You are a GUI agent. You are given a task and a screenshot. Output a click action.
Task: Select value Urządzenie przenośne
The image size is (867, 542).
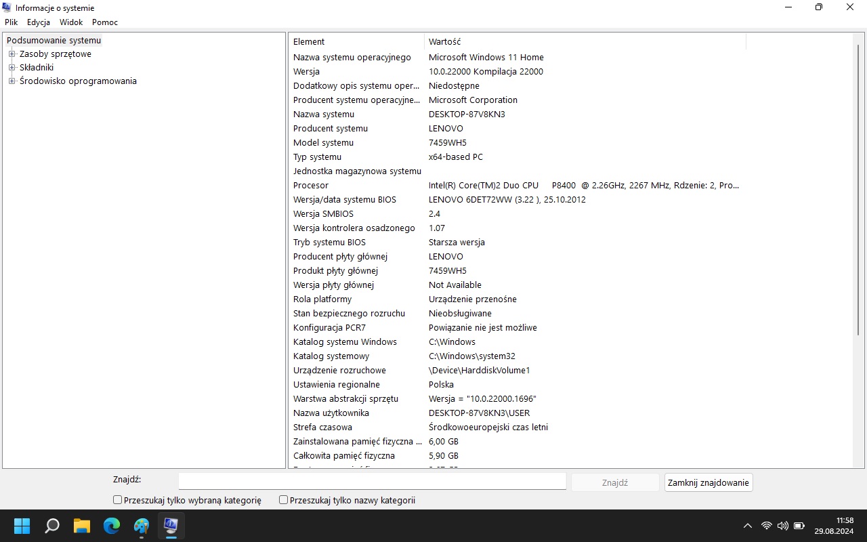[x=473, y=299]
